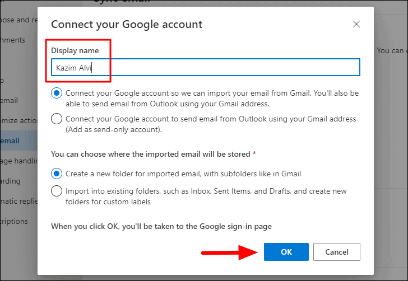Open the partially visible 'hments' sidebar item
The height and width of the screenshot is (281, 408).
tap(12, 40)
